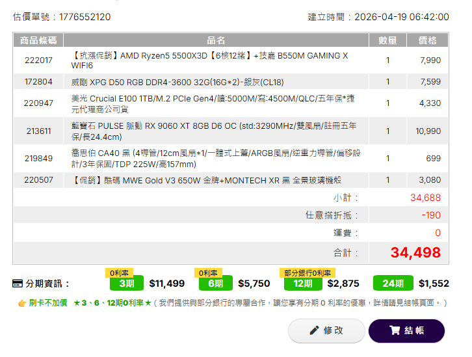This screenshot has width=472, height=357.
Task: Click the 估價單號：1776552120 text
Action: (62, 17)
